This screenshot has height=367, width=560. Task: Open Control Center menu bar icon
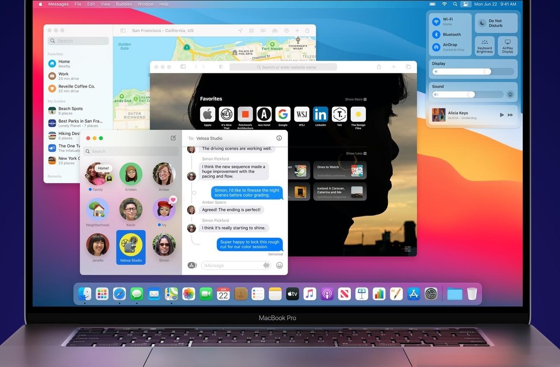[x=465, y=4]
